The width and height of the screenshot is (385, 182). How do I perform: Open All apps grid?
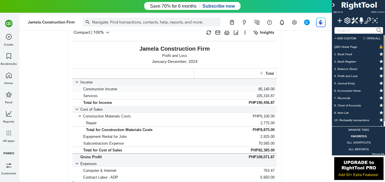9,136
